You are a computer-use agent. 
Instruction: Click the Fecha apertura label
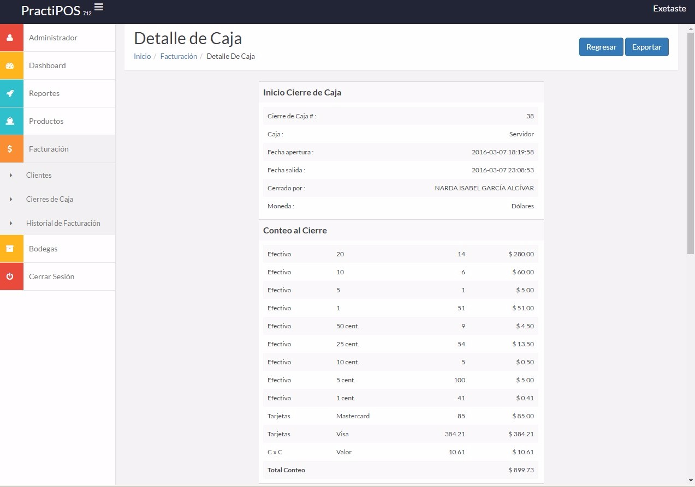[290, 152]
